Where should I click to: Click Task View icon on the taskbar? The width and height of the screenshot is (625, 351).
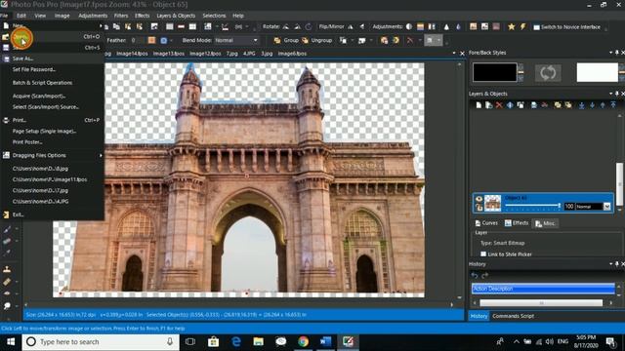point(190,341)
